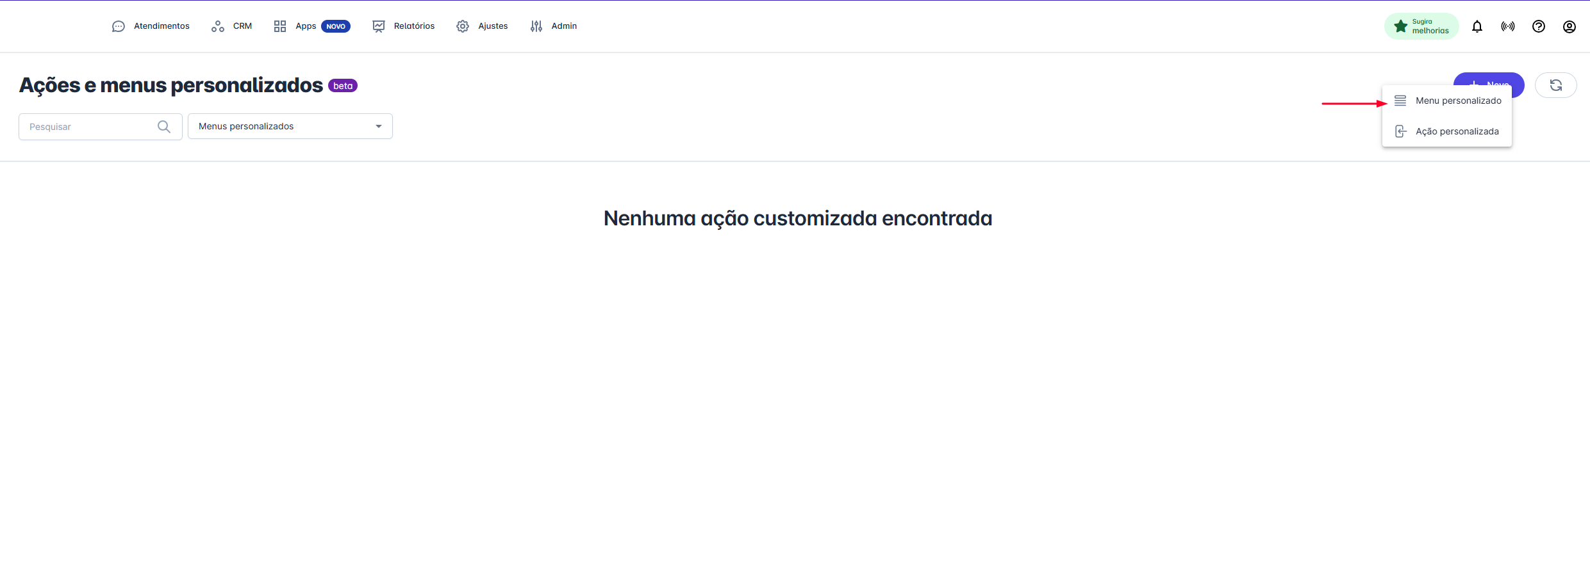Choose Ação personalizada in the popup menu
Viewport: 1590px width, 580px height.
click(1457, 131)
